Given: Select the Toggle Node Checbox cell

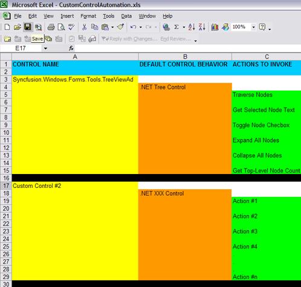Looking at the screenshot, I should [267, 125].
